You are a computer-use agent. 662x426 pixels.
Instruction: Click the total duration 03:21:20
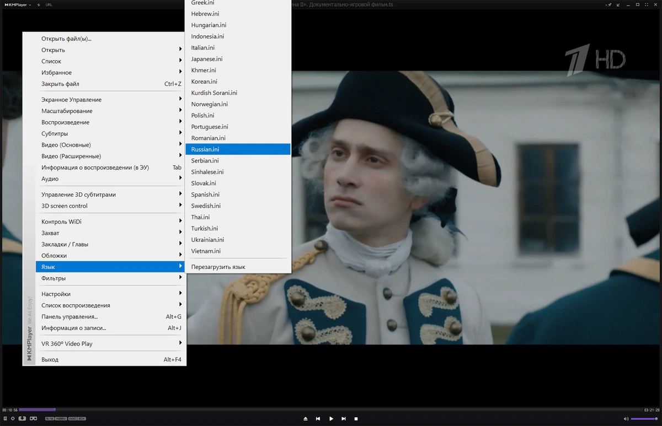pos(652,410)
